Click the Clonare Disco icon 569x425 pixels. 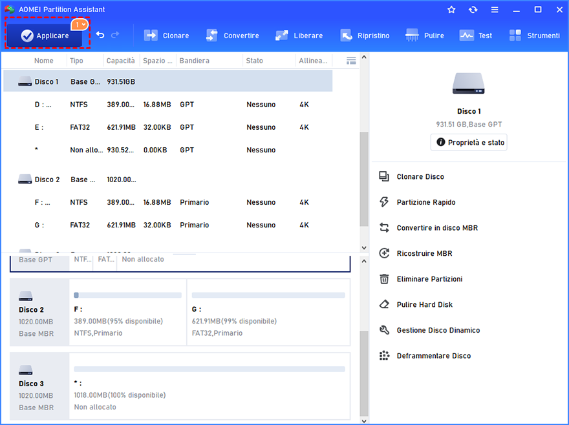(x=384, y=176)
